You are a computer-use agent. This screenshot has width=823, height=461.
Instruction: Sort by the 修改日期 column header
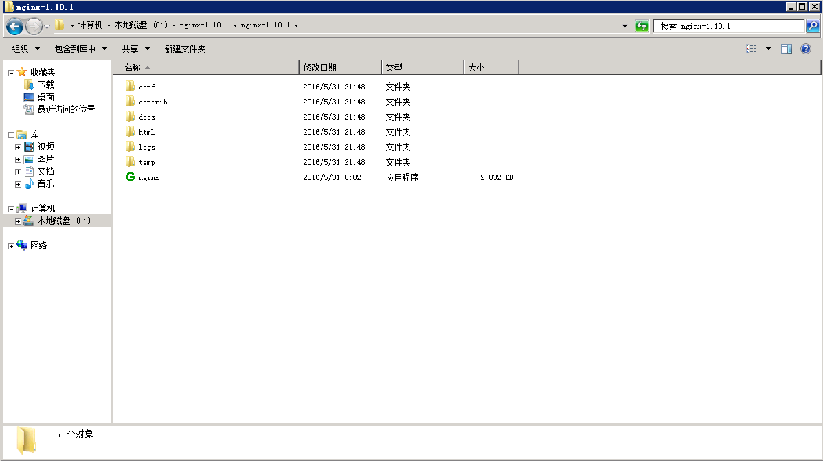[x=340, y=67]
